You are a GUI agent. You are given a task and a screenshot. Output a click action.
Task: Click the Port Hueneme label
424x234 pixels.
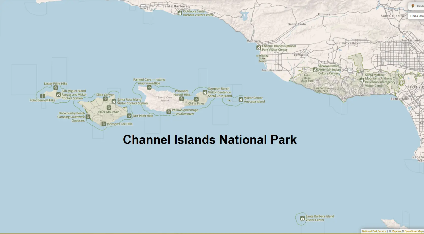pyautogui.click(x=272, y=70)
